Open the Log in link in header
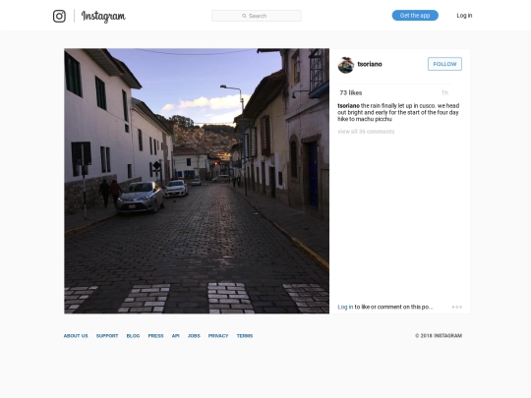This screenshot has height=398, width=531. point(464,15)
